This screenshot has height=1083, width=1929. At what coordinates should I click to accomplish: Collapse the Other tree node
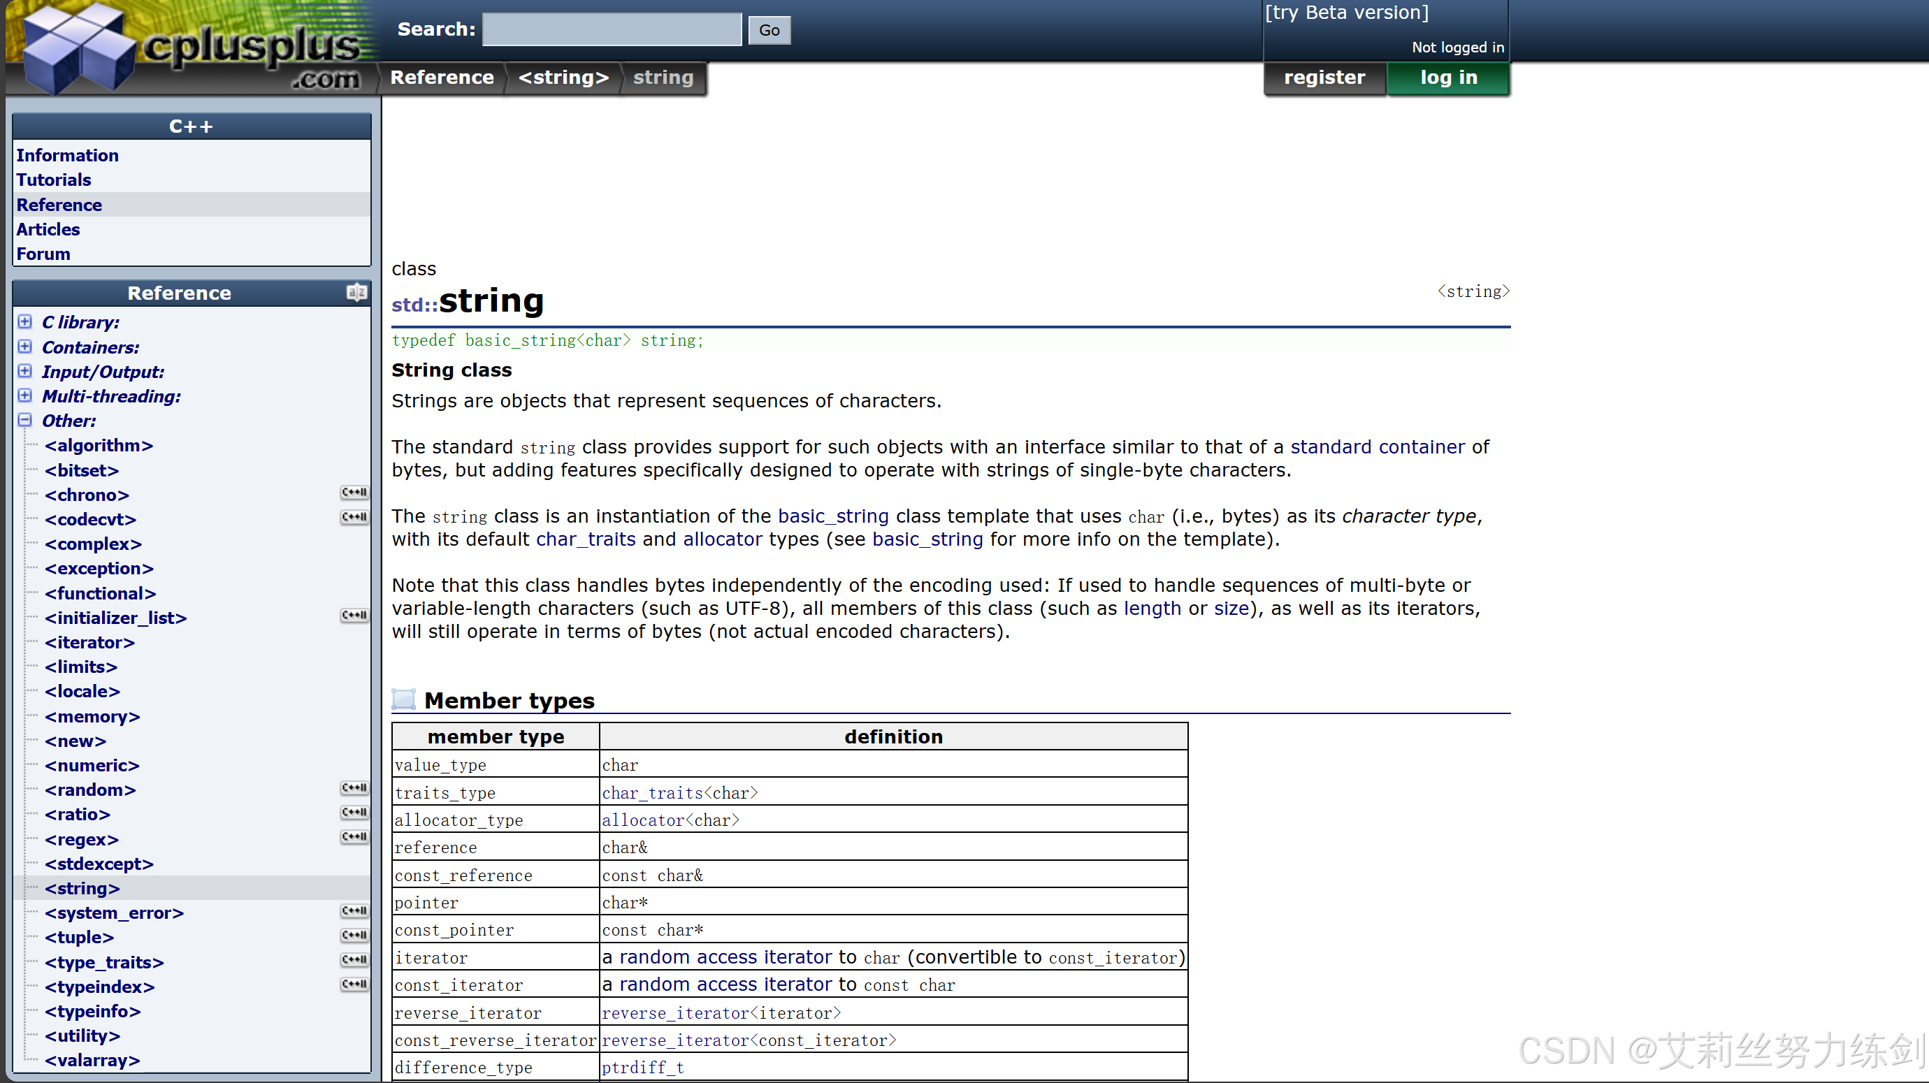(24, 420)
